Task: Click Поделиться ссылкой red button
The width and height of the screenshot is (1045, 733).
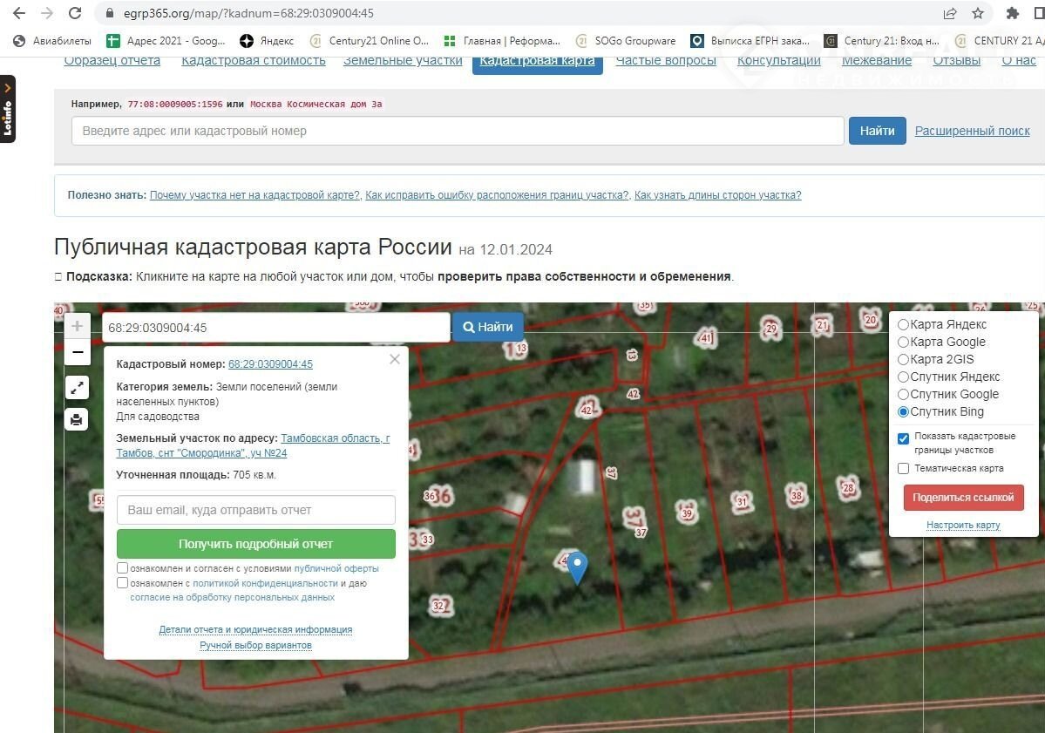Action: point(963,497)
